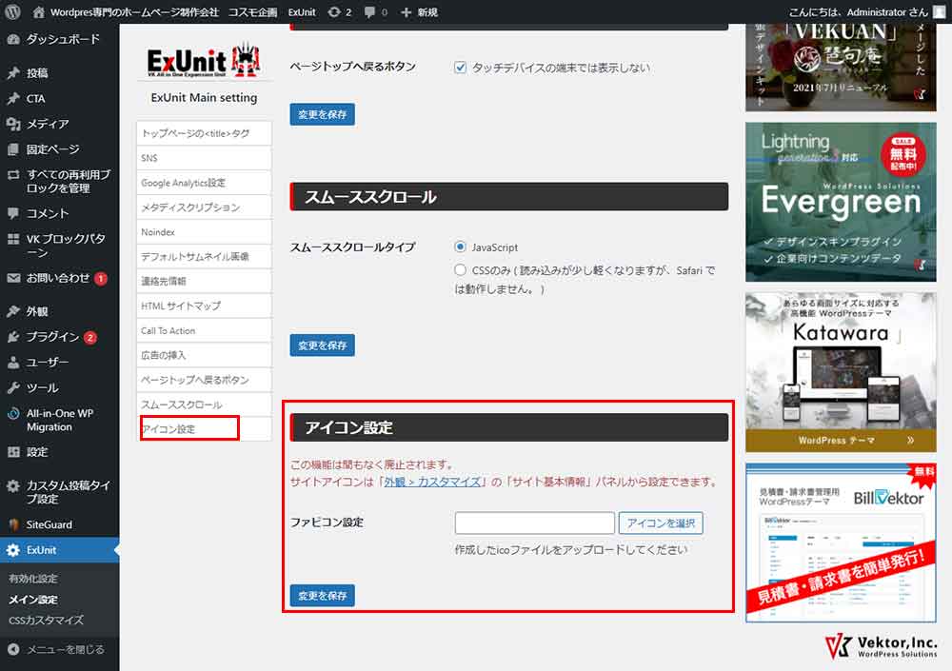Open the Dashboard (ダッシュボード) menu icon
The image size is (952, 671).
click(x=12, y=41)
